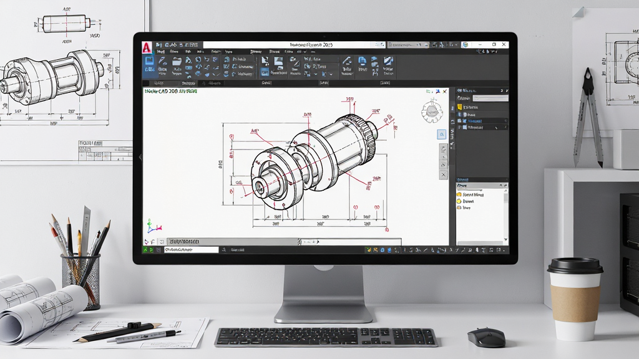639x359 pixels.
Task: Click the globe icon left of the window controls
Action: 465,45
